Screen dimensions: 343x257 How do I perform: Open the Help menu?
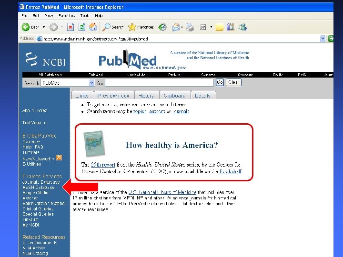coord(99,16)
